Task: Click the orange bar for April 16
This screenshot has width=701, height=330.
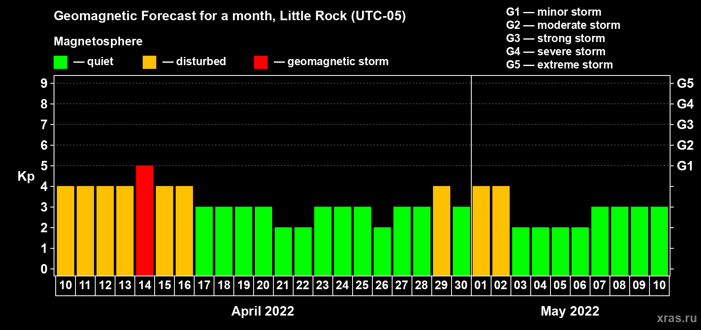Action: tap(184, 231)
